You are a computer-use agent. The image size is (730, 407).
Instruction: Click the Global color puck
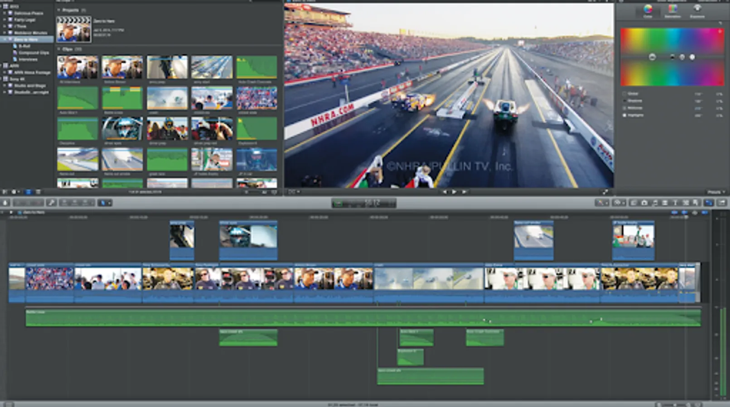coord(652,57)
